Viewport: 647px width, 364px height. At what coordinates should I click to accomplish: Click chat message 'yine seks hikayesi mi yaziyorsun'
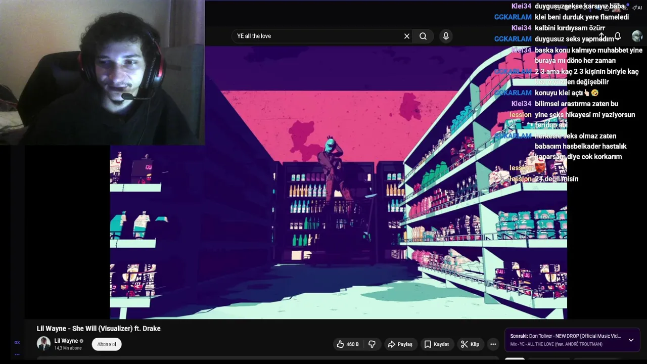click(585, 115)
